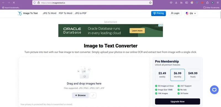View site security via the padlock icon

[38, 3]
